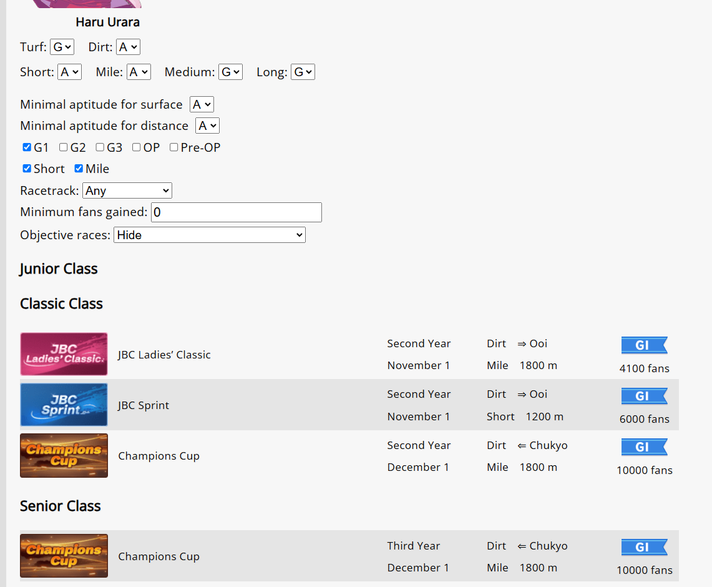Click the Senior Class heading

(x=61, y=506)
